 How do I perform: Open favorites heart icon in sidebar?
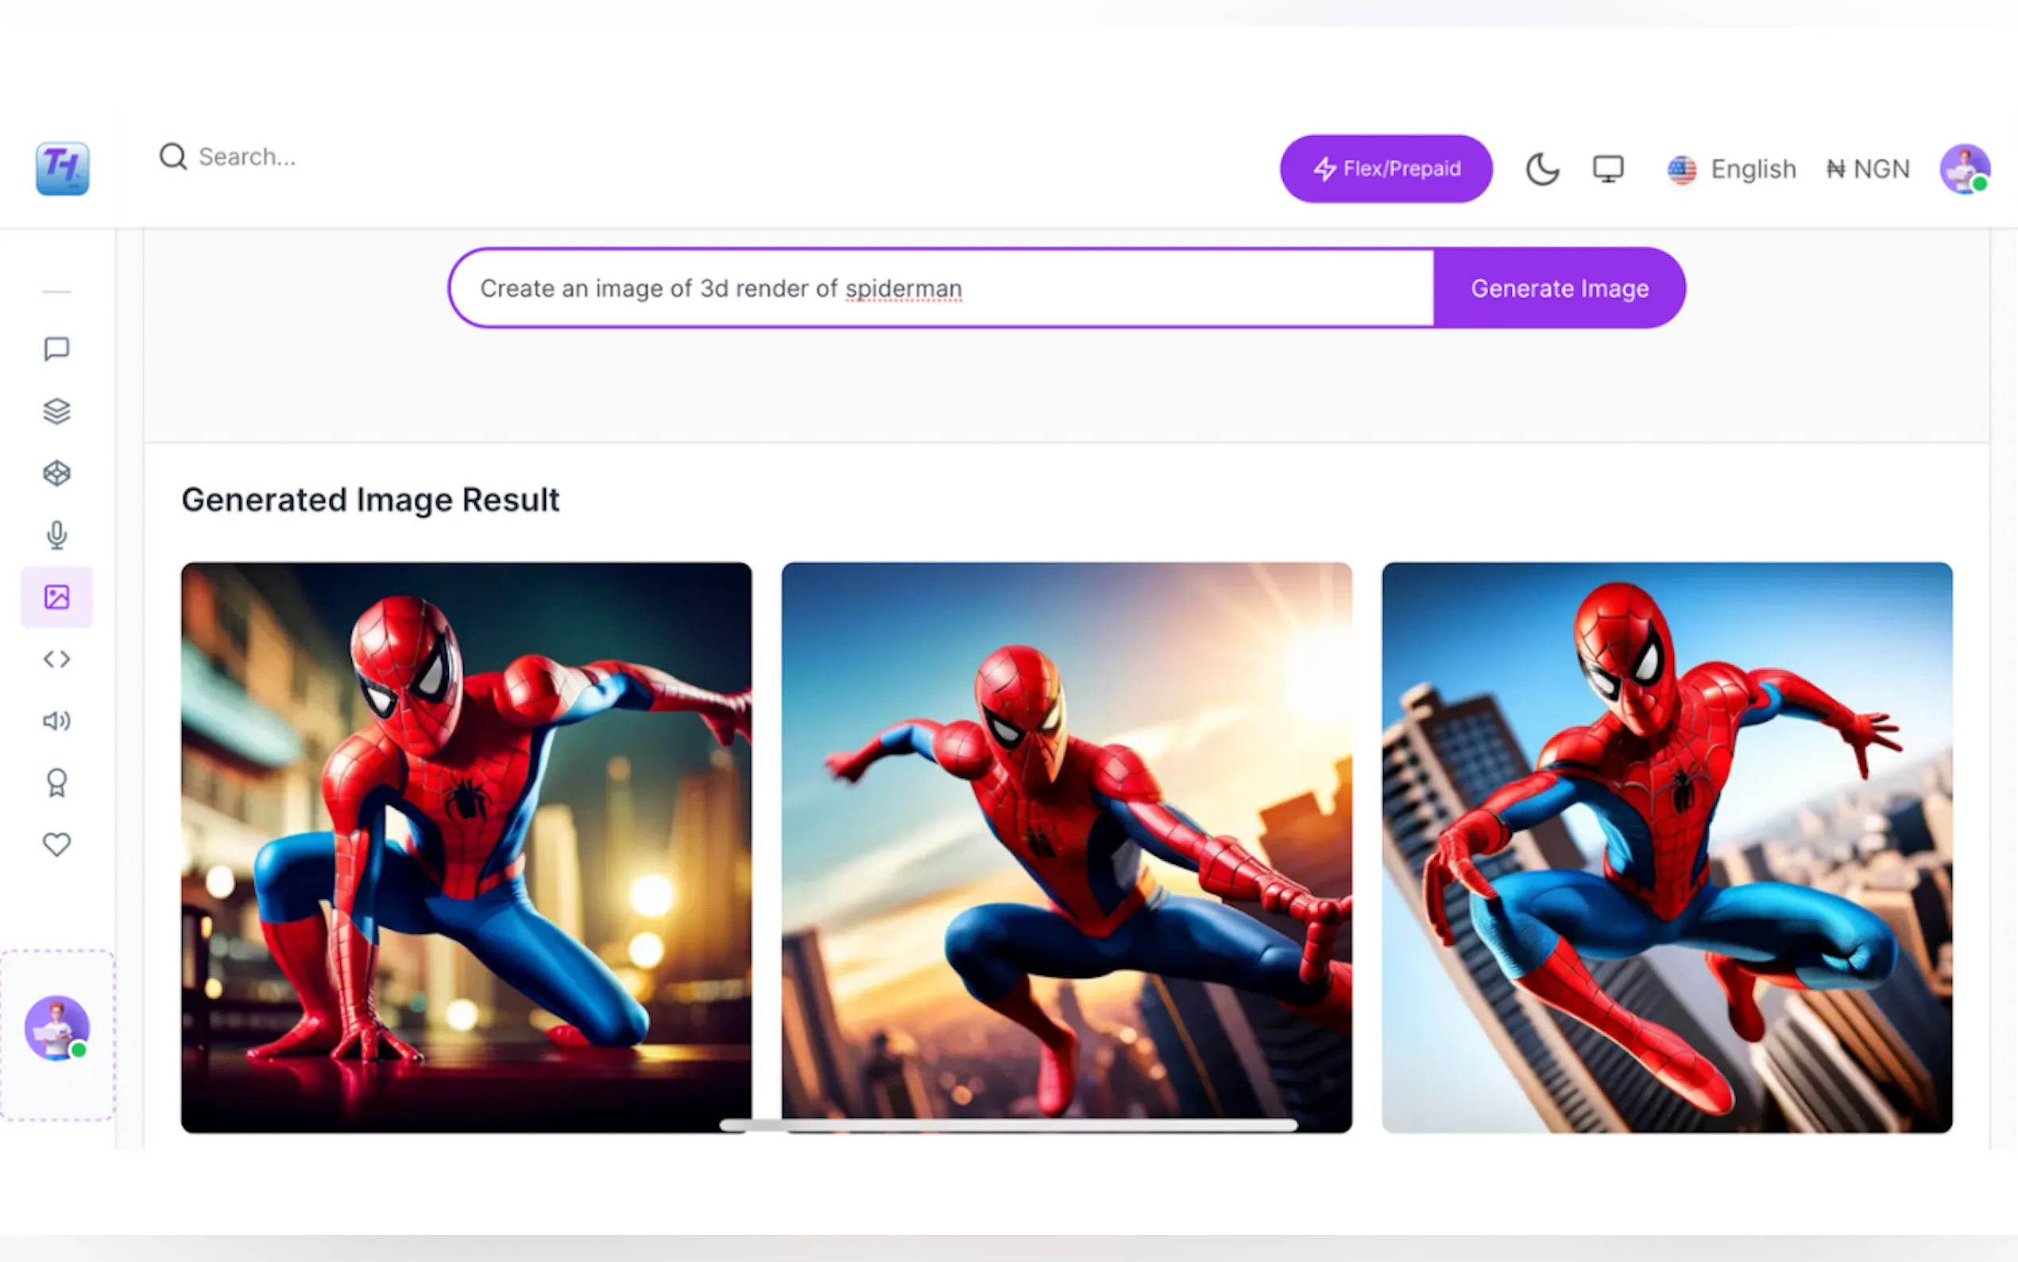[56, 845]
